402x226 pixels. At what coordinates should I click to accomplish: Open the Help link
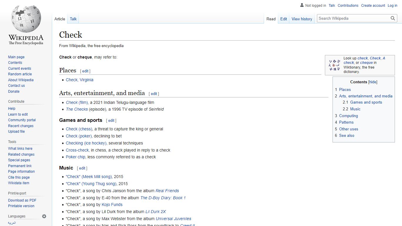[x=12, y=109]
